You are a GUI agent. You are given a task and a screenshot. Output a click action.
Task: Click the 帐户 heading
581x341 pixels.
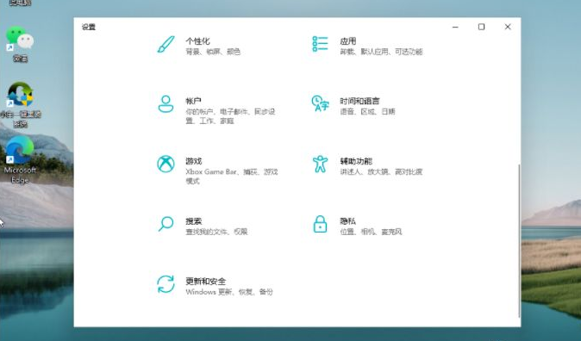(x=193, y=101)
